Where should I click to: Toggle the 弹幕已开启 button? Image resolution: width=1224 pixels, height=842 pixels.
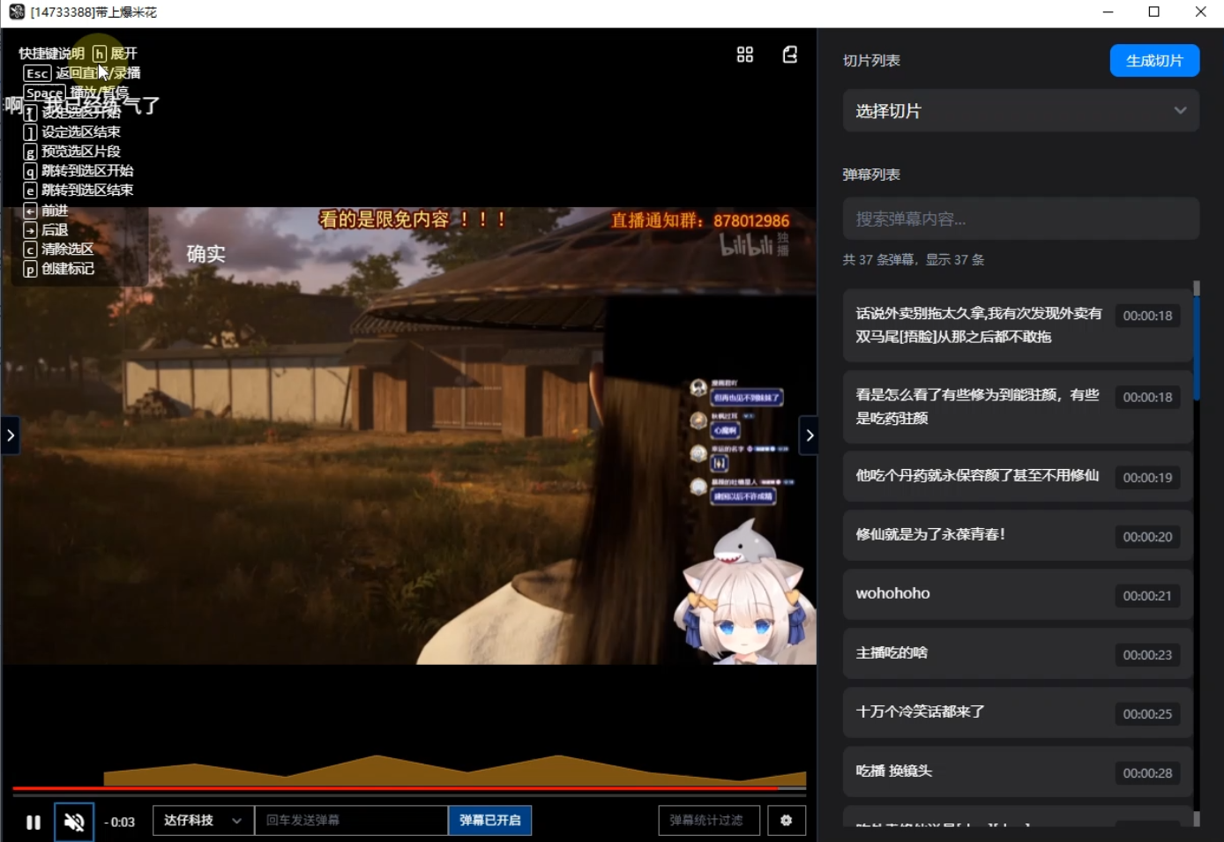(489, 821)
